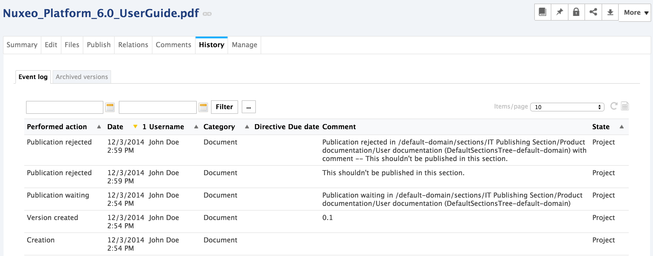View the Comments tab

[173, 45]
